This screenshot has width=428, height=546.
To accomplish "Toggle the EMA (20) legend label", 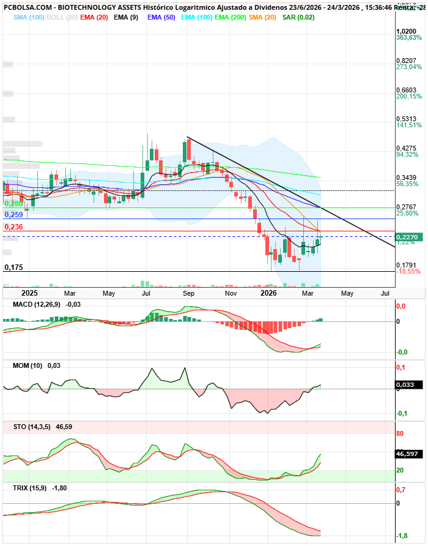I will (x=94, y=17).
